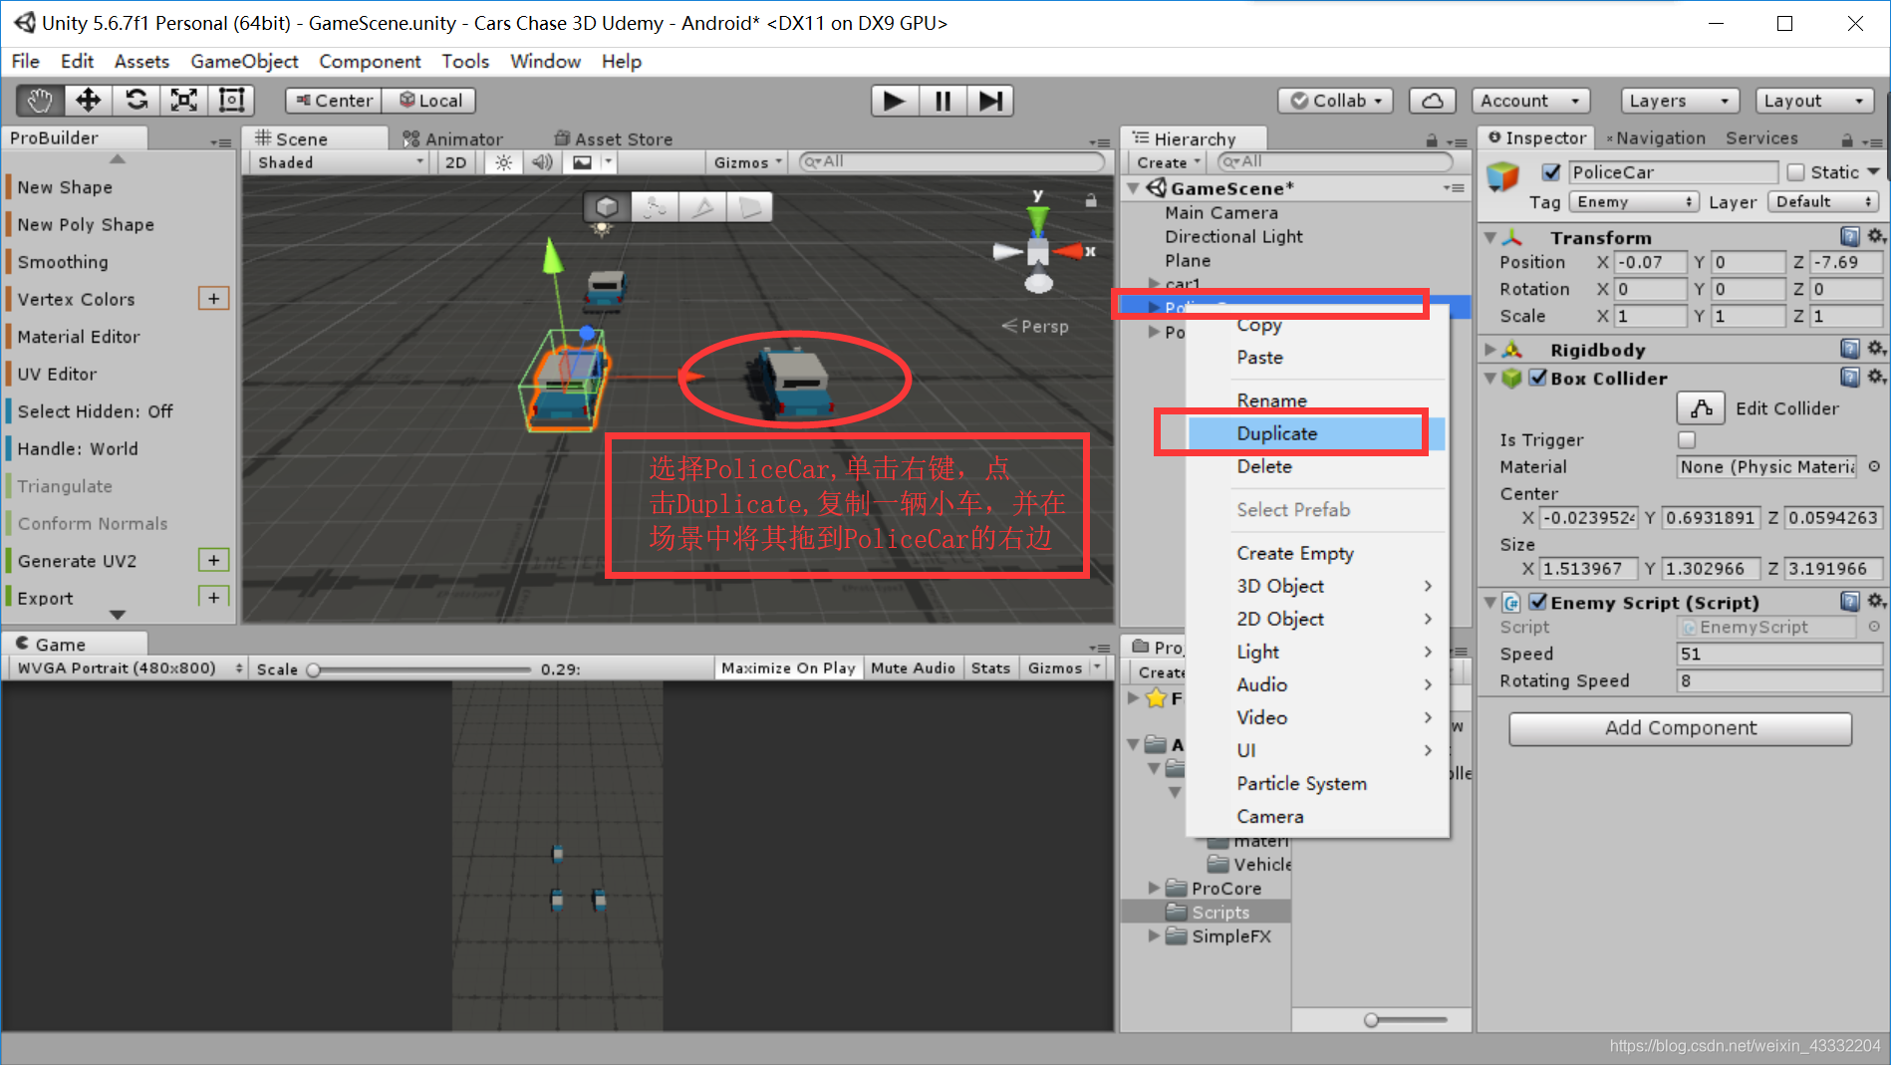
Task: Toggle PoliceCar active checkbox
Action: [x=1551, y=172]
